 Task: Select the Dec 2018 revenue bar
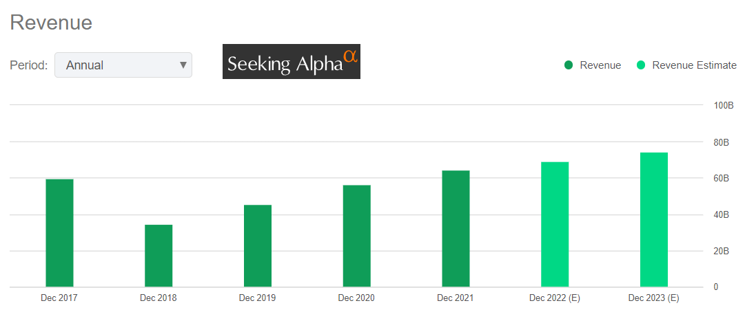159,256
